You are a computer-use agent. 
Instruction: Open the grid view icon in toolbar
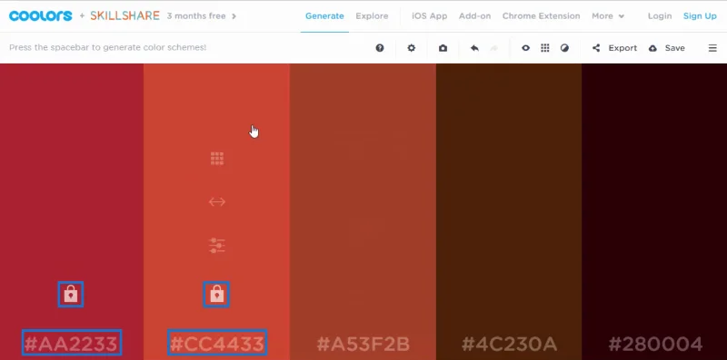pos(544,48)
